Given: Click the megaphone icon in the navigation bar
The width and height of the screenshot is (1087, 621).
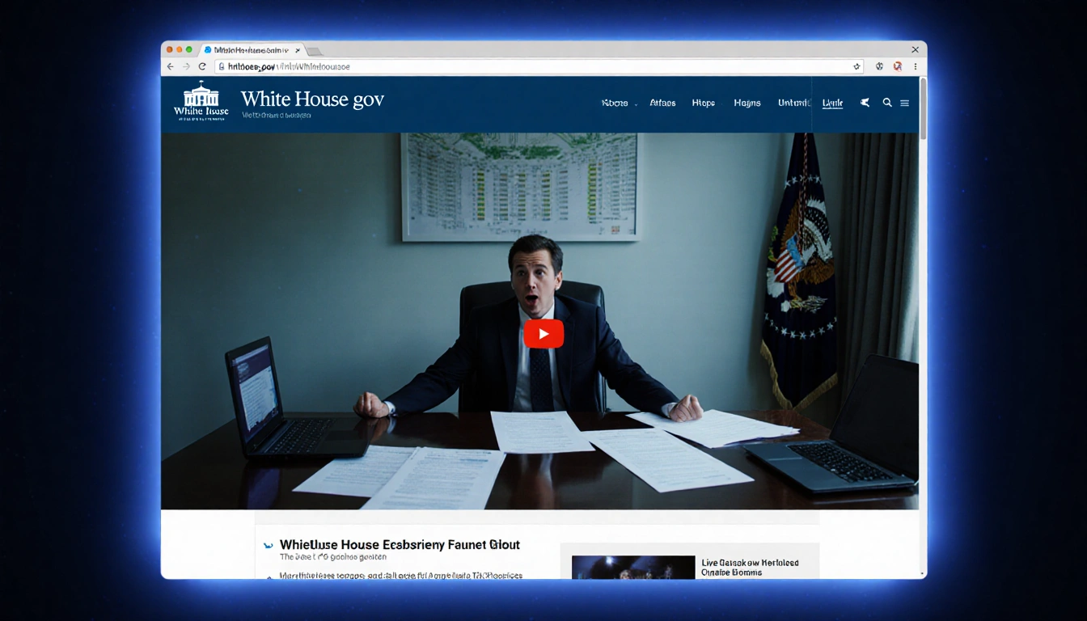Looking at the screenshot, I should (x=864, y=103).
